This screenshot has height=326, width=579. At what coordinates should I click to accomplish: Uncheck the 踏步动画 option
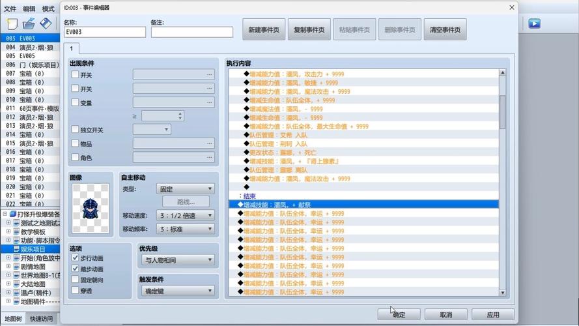click(x=75, y=269)
